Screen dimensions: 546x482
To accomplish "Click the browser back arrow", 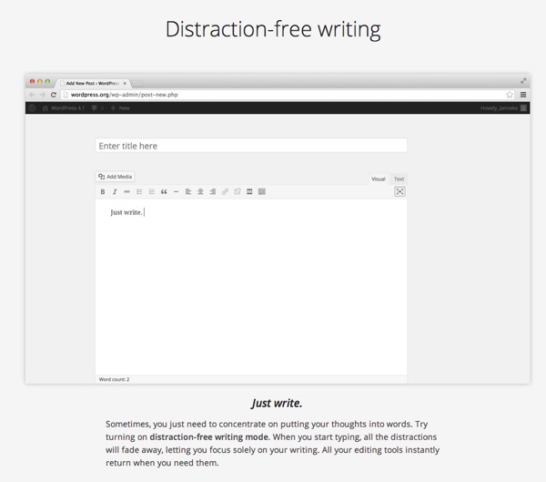I will click(32, 95).
